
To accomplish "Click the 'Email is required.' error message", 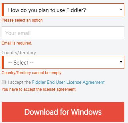I will coord(17,43).
